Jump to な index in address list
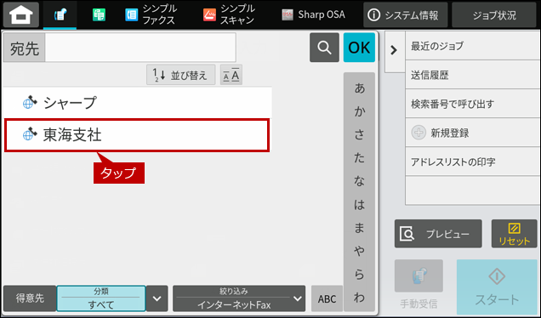This screenshot has width=541, height=318. click(x=359, y=181)
